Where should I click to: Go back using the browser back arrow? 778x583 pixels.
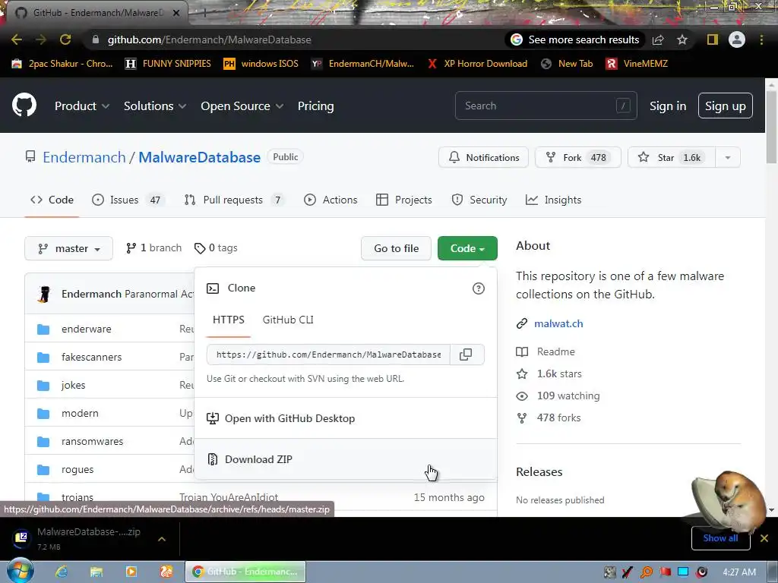(x=17, y=39)
